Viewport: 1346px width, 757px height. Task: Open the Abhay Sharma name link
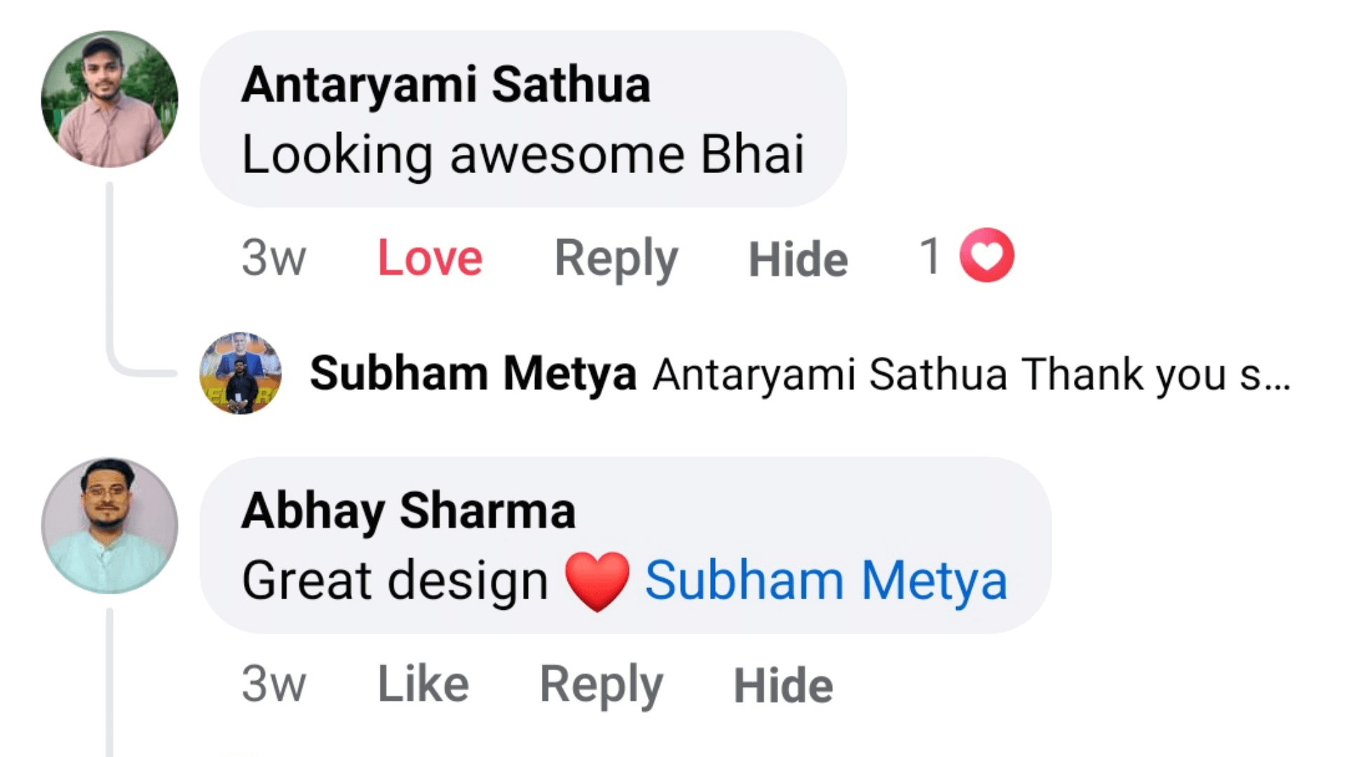[x=408, y=510]
